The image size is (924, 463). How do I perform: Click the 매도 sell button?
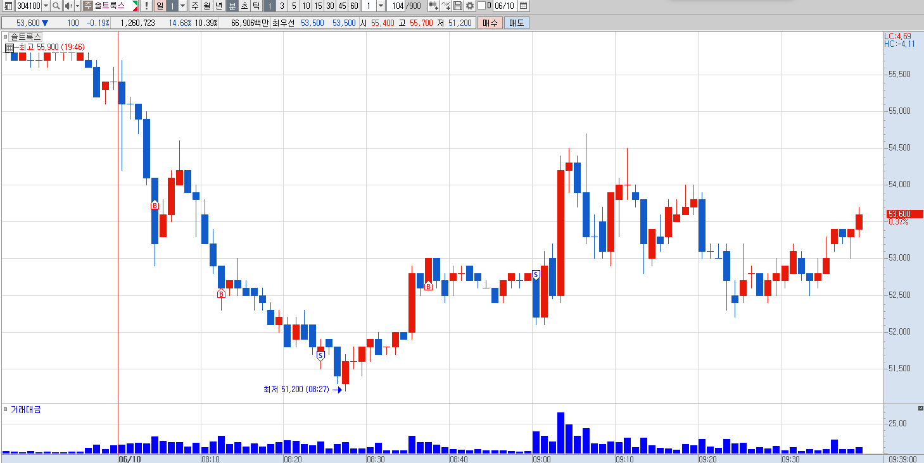[516, 23]
